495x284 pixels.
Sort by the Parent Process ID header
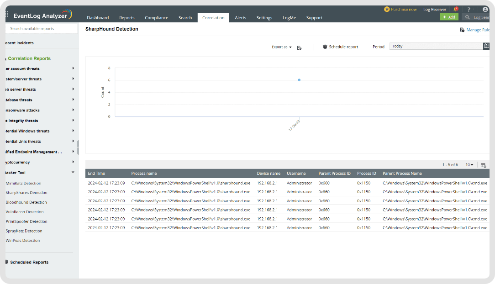tap(335, 174)
